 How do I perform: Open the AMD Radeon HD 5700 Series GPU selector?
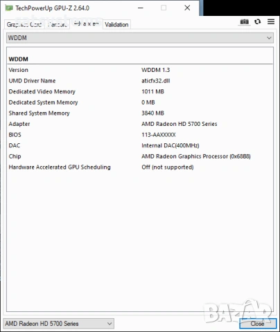click(58, 324)
